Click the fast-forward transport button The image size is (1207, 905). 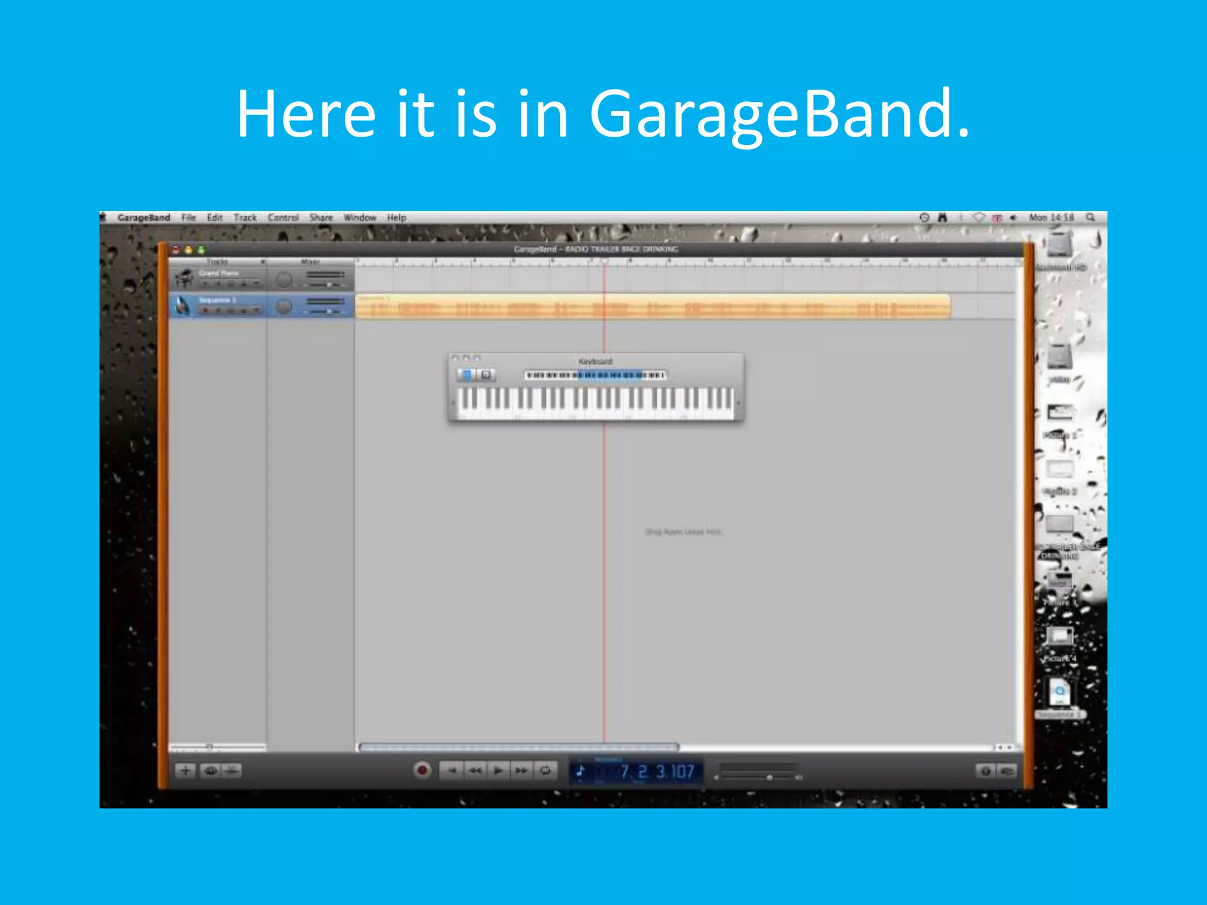(522, 770)
